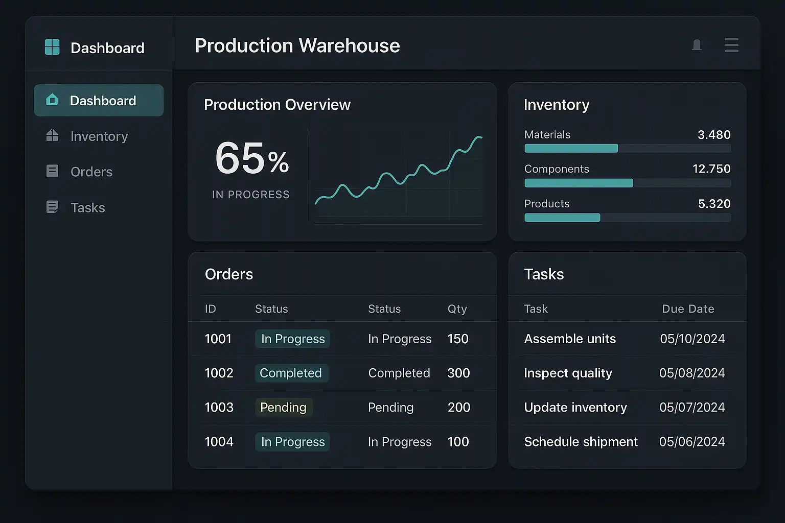
Task: Click the production trend line chart
Action: pyautogui.click(x=398, y=174)
